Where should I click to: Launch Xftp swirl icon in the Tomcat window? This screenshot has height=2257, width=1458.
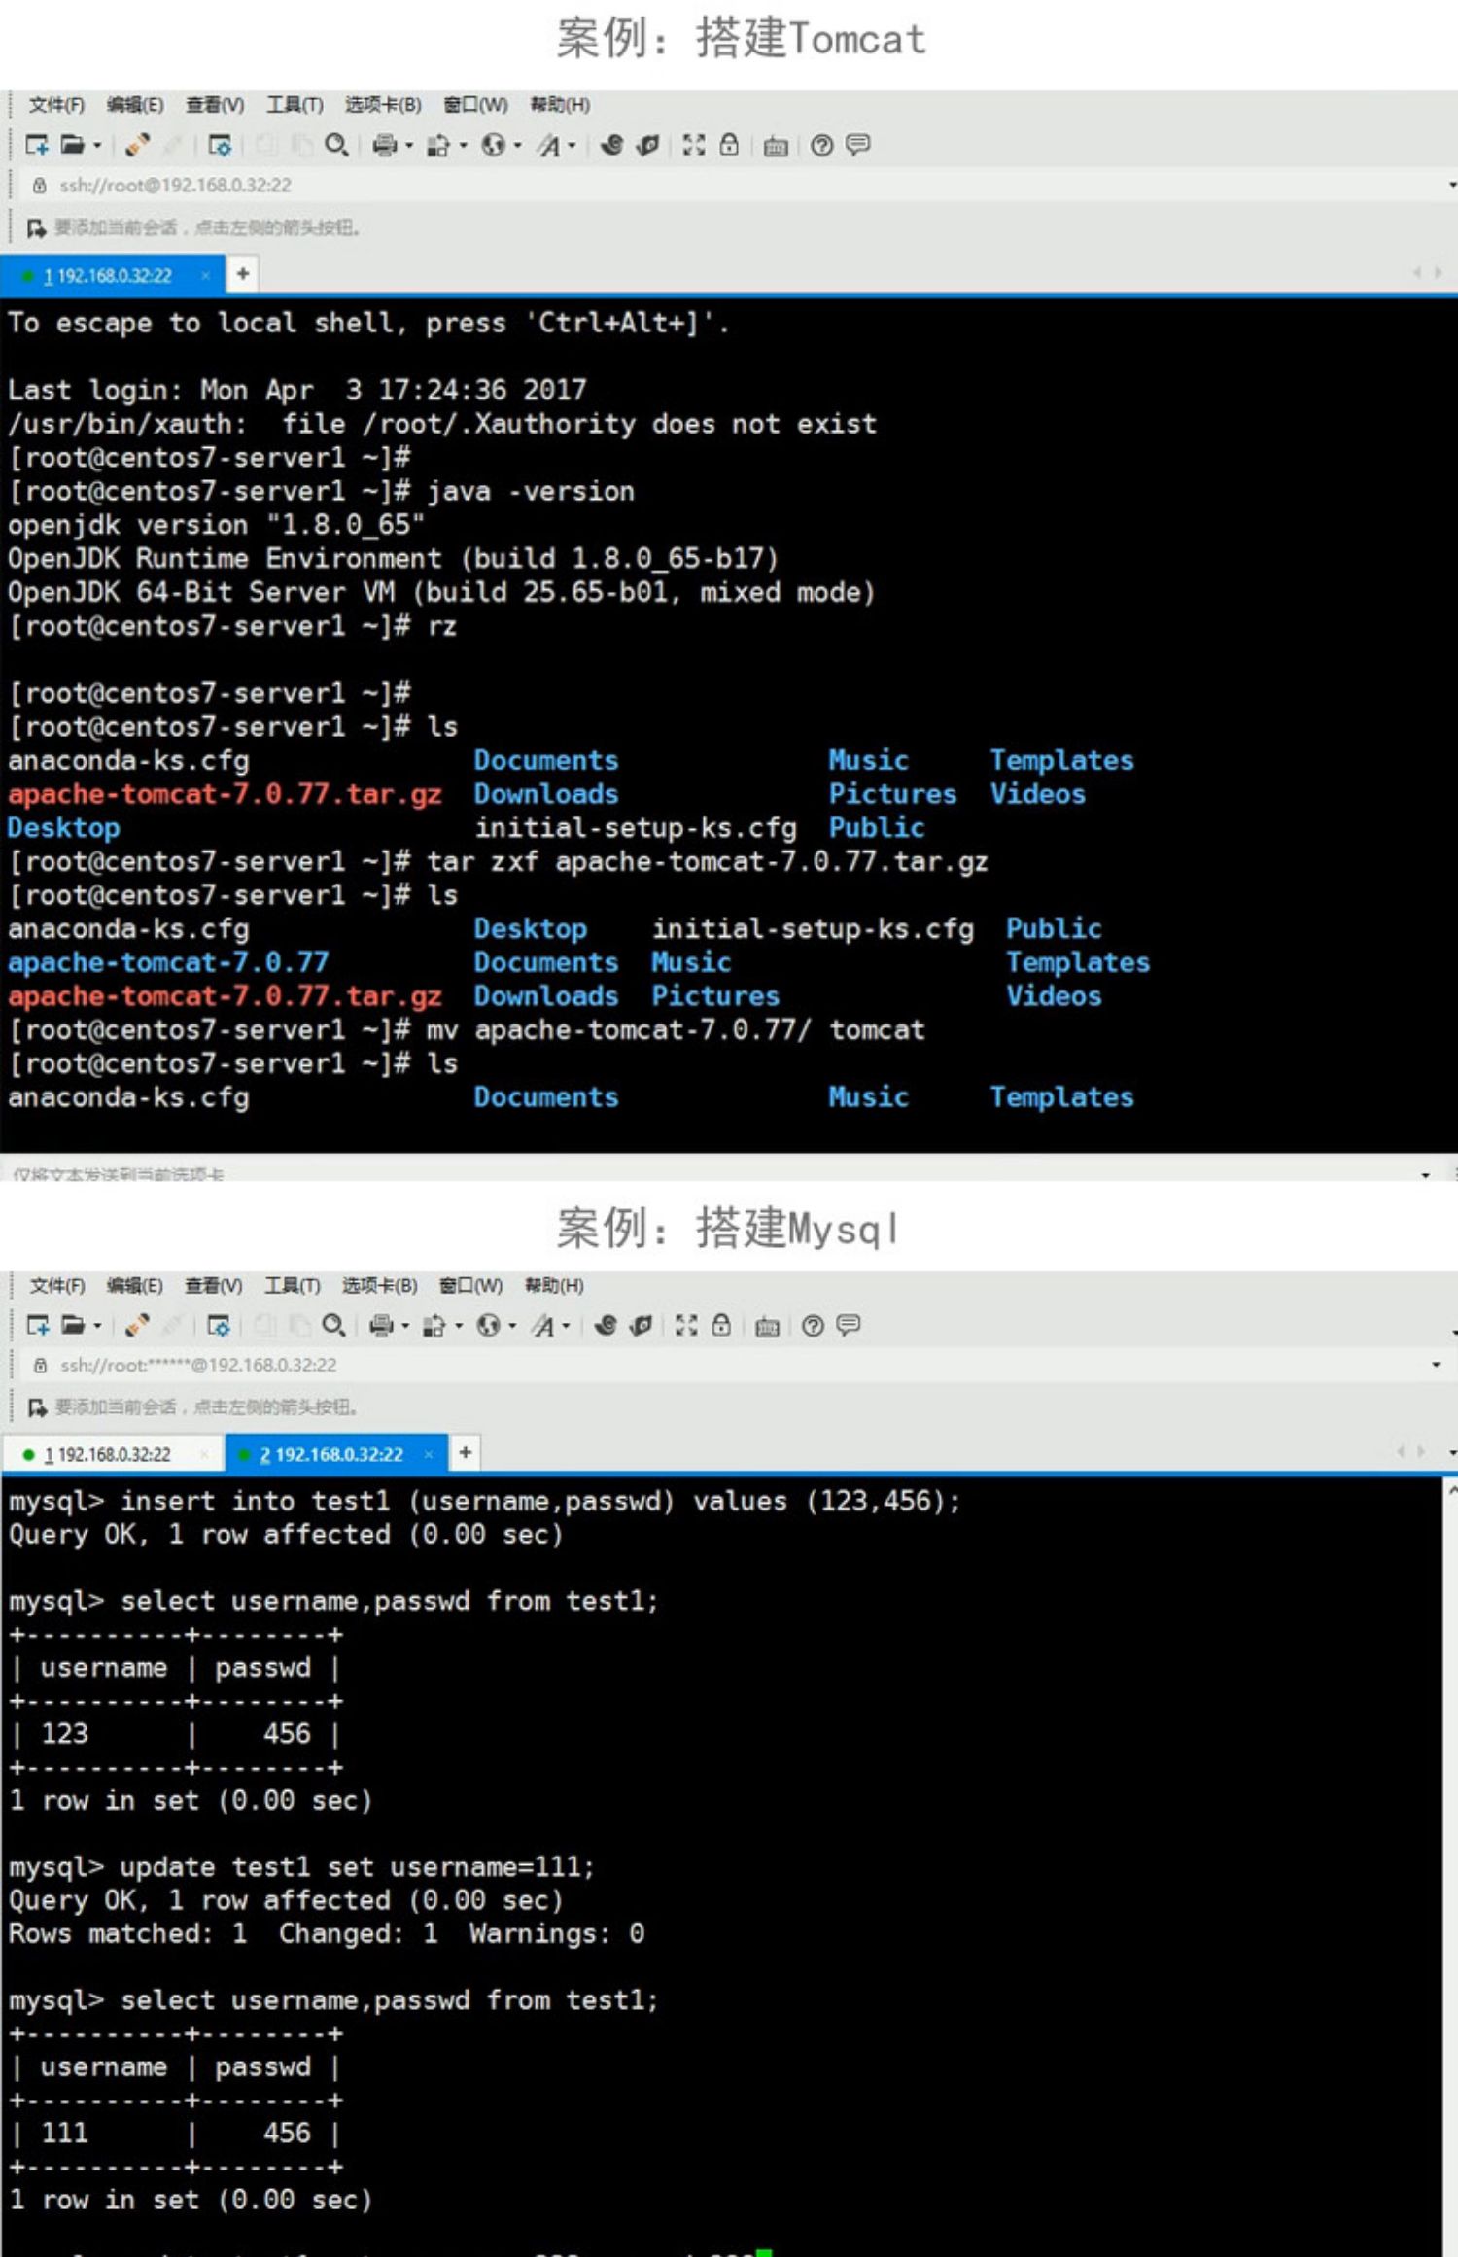tap(611, 145)
